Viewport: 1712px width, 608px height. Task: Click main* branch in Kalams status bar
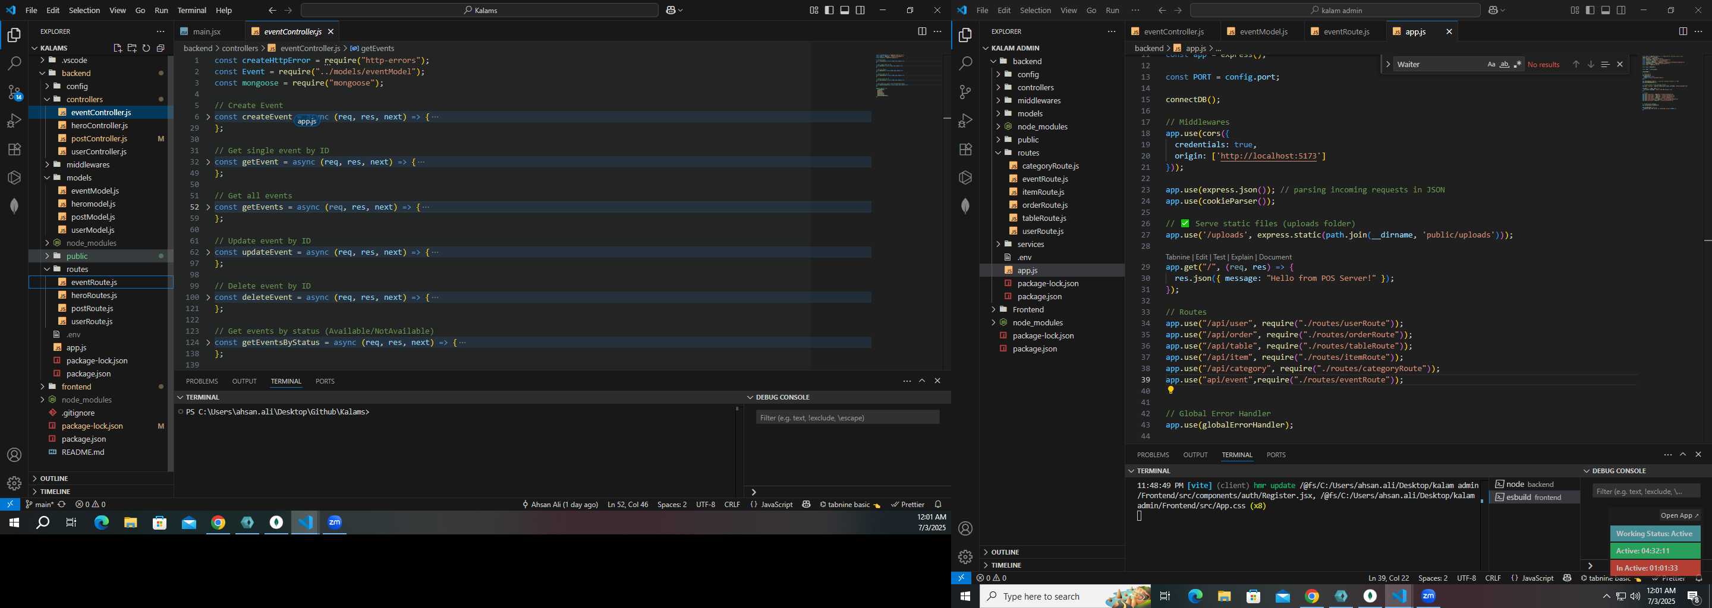tap(40, 505)
